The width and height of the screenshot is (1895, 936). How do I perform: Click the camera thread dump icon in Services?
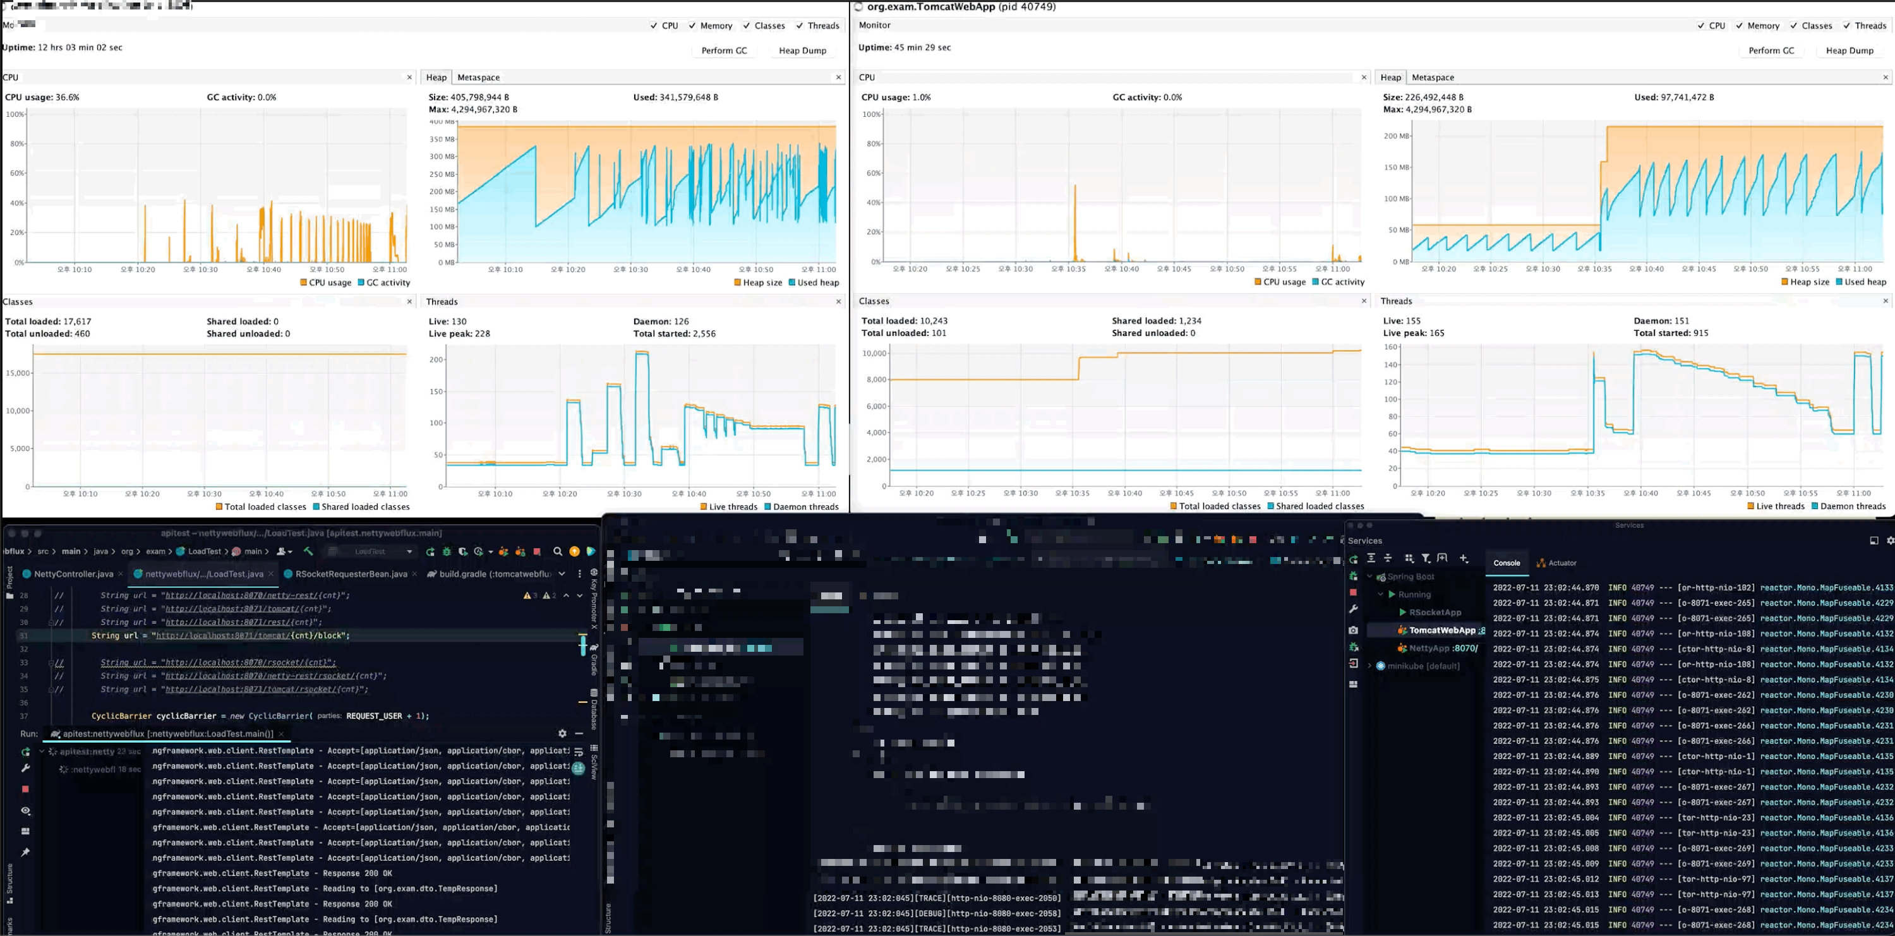click(x=1354, y=630)
